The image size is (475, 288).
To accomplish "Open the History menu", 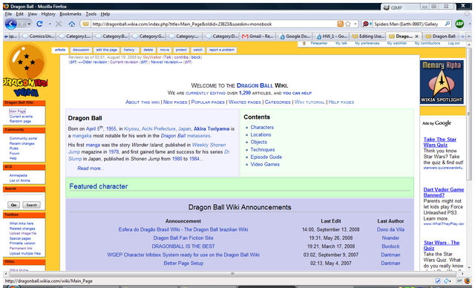I will point(48,14).
